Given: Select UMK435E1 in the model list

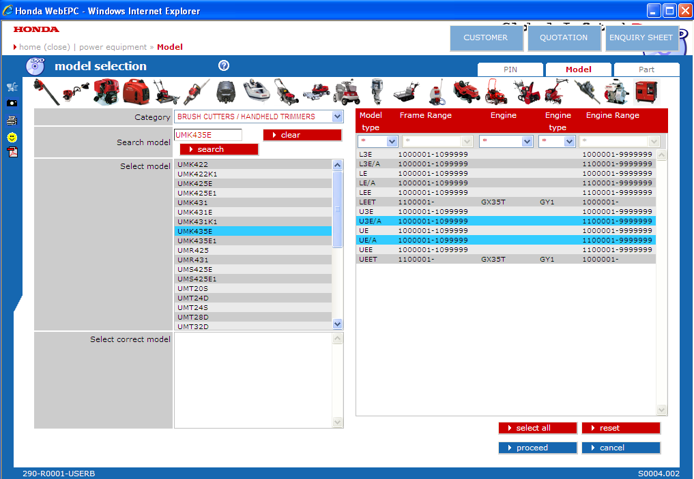Looking at the screenshot, I should pyautogui.click(x=253, y=241).
